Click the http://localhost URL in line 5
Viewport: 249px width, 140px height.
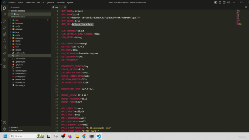click(x=83, y=24)
